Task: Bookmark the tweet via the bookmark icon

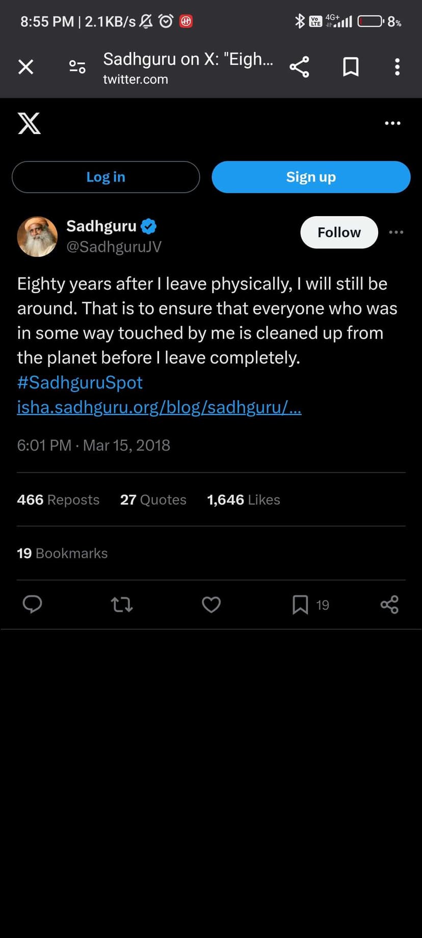Action: point(300,605)
